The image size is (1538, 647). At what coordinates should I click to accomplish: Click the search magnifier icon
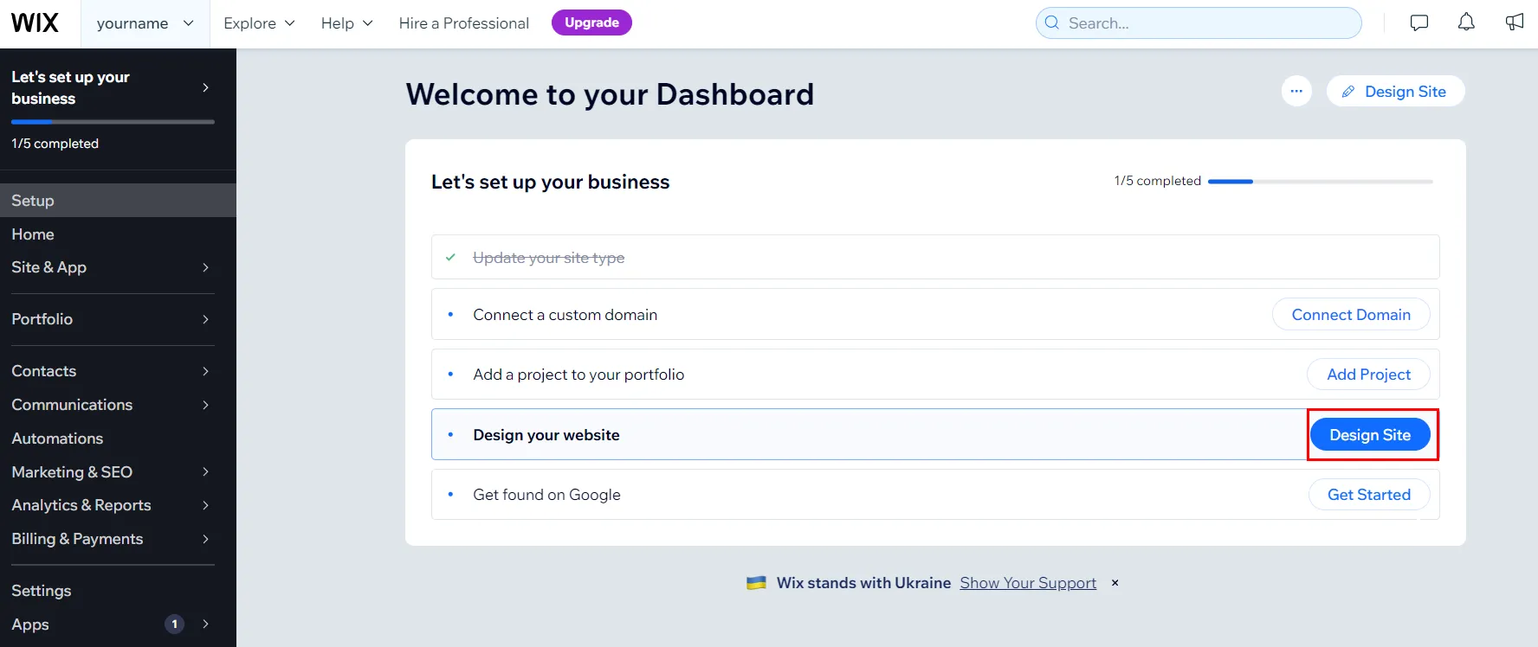click(x=1052, y=22)
